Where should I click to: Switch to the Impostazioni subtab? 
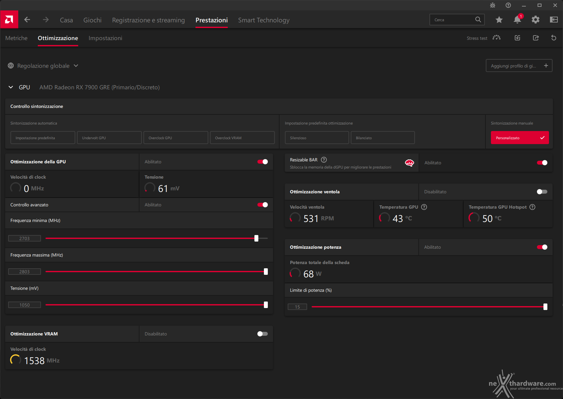pyautogui.click(x=105, y=38)
